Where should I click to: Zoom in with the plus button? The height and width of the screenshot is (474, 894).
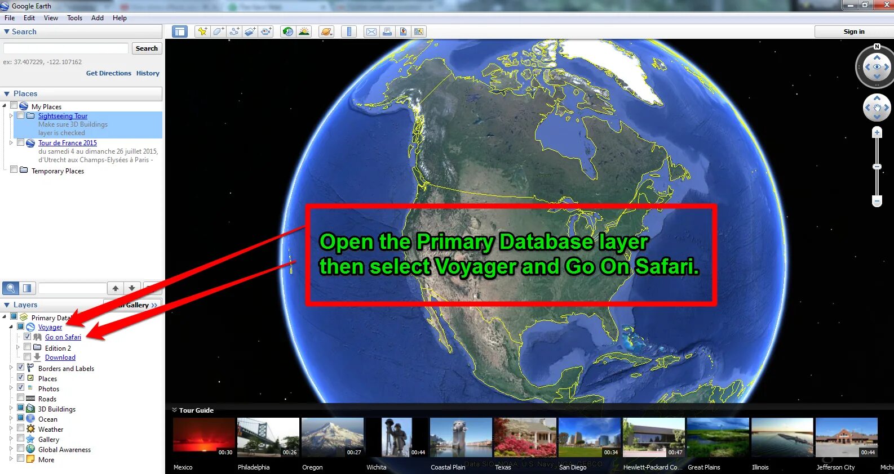point(877,133)
